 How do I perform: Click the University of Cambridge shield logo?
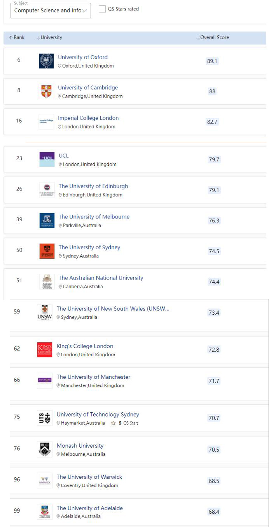(46, 91)
